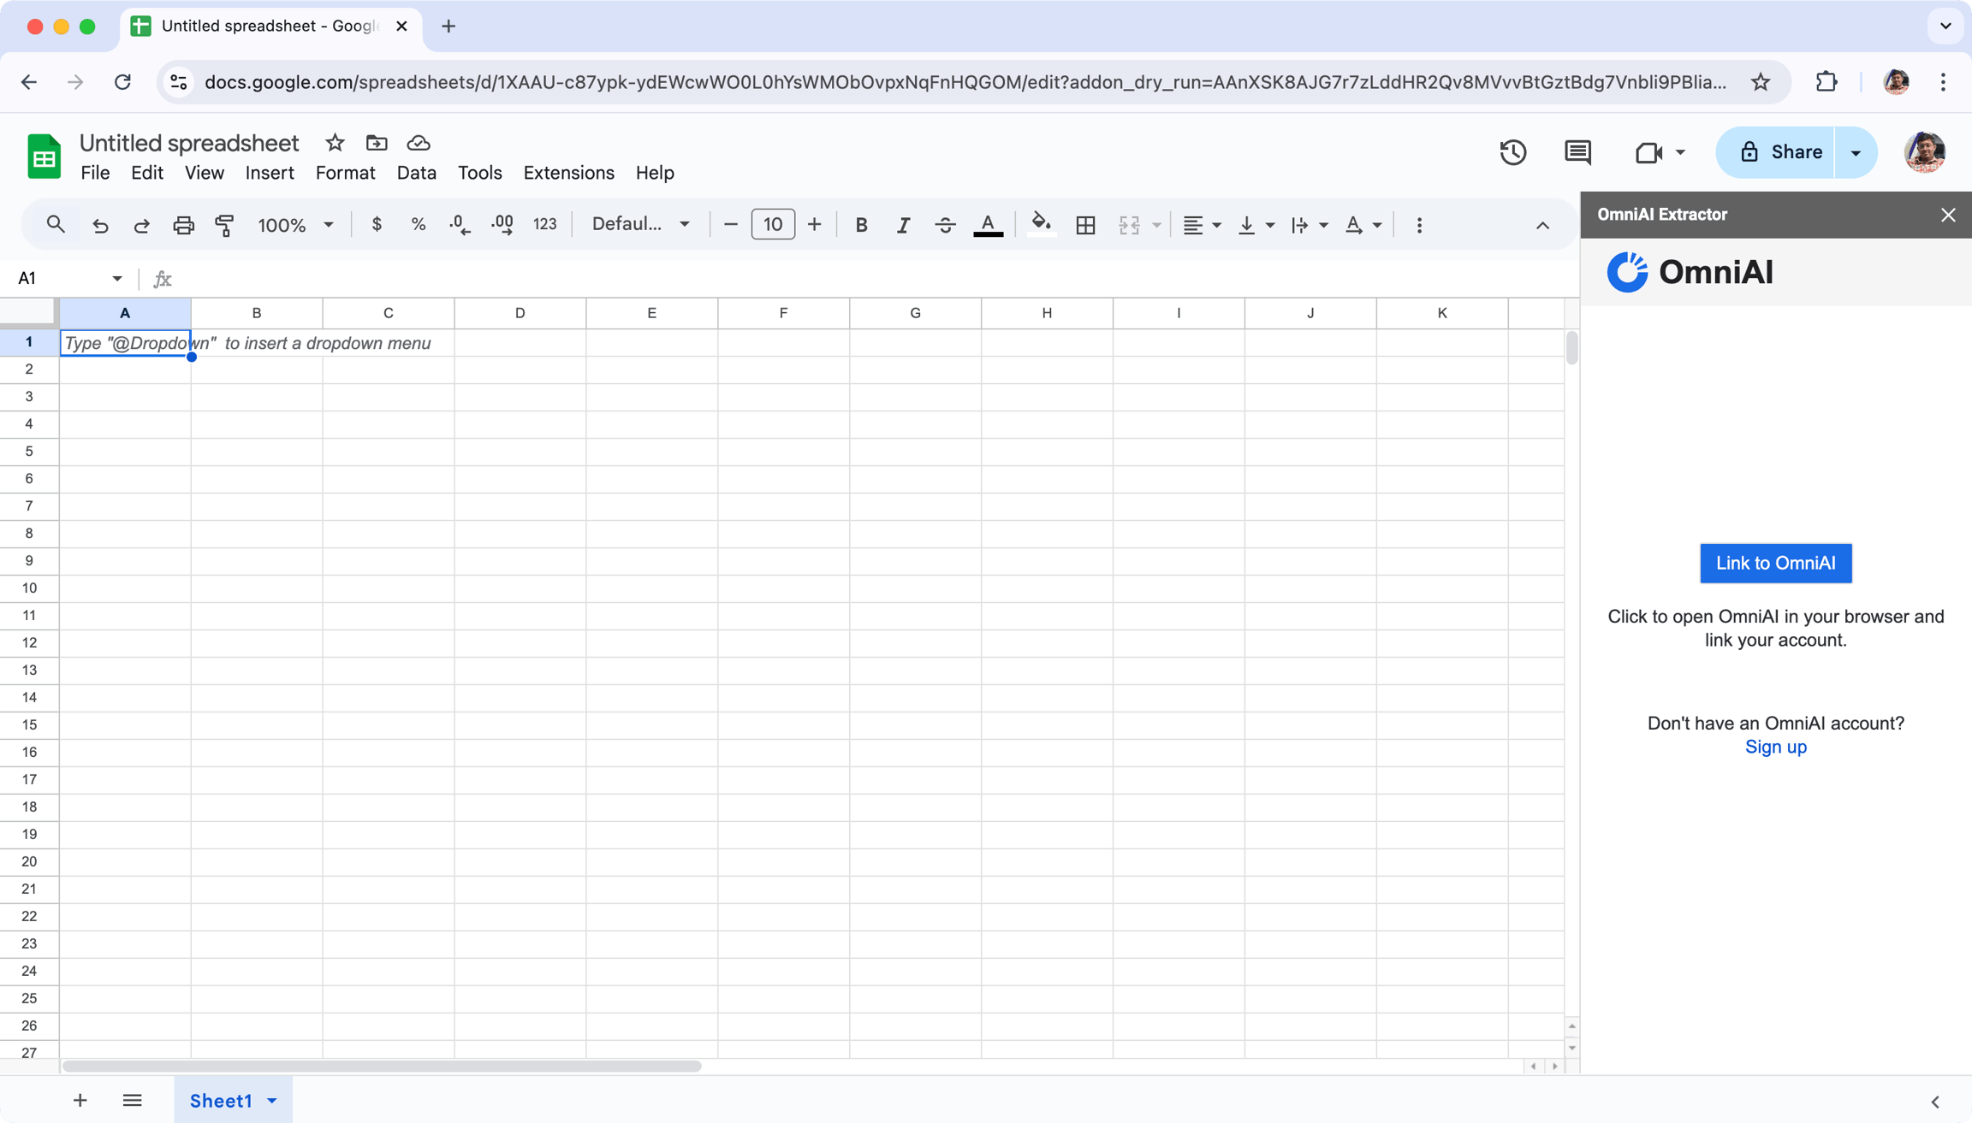1972x1123 pixels.
Task: Open the Borders tool
Action: tap(1084, 224)
